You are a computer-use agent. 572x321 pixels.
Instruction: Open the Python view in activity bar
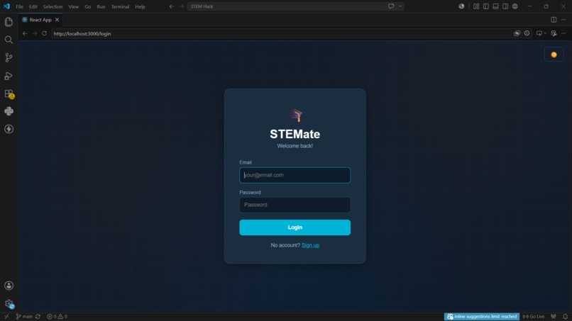coord(9,111)
